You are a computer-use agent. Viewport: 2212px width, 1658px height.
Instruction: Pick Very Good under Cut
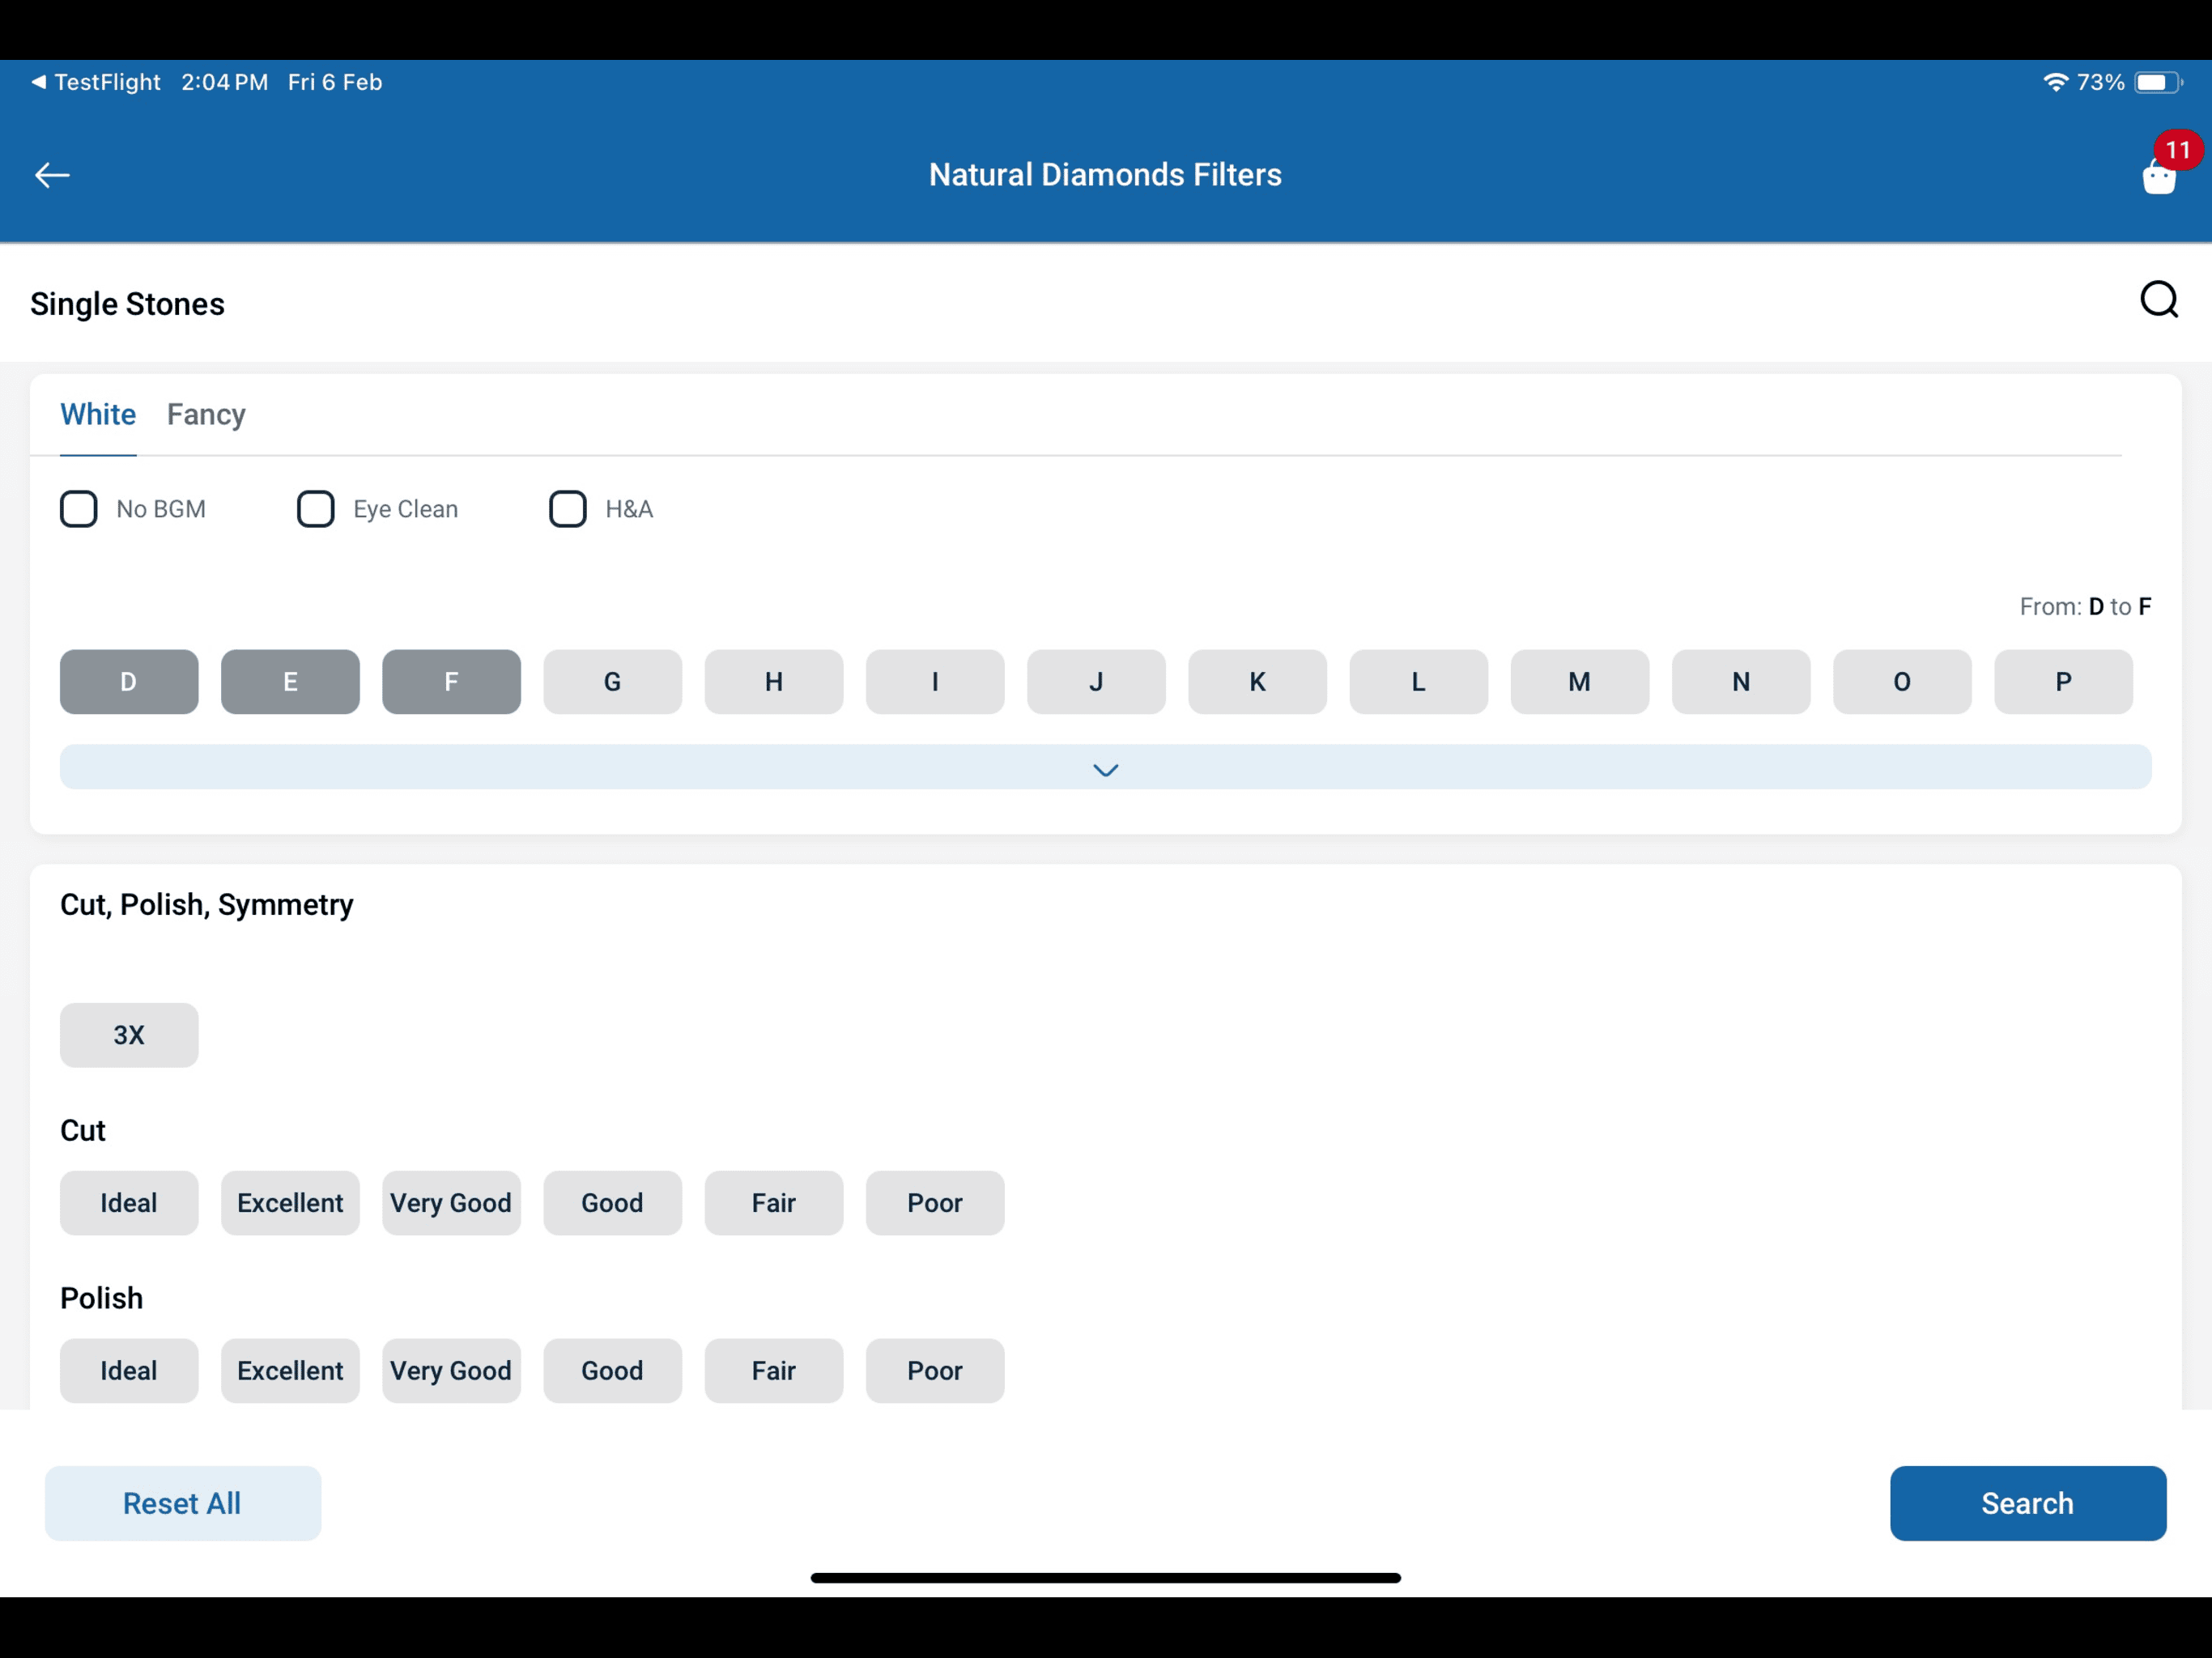pyautogui.click(x=451, y=1203)
